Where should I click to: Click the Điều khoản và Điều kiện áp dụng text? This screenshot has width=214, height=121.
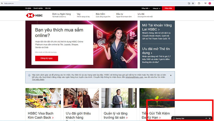point(46,52)
